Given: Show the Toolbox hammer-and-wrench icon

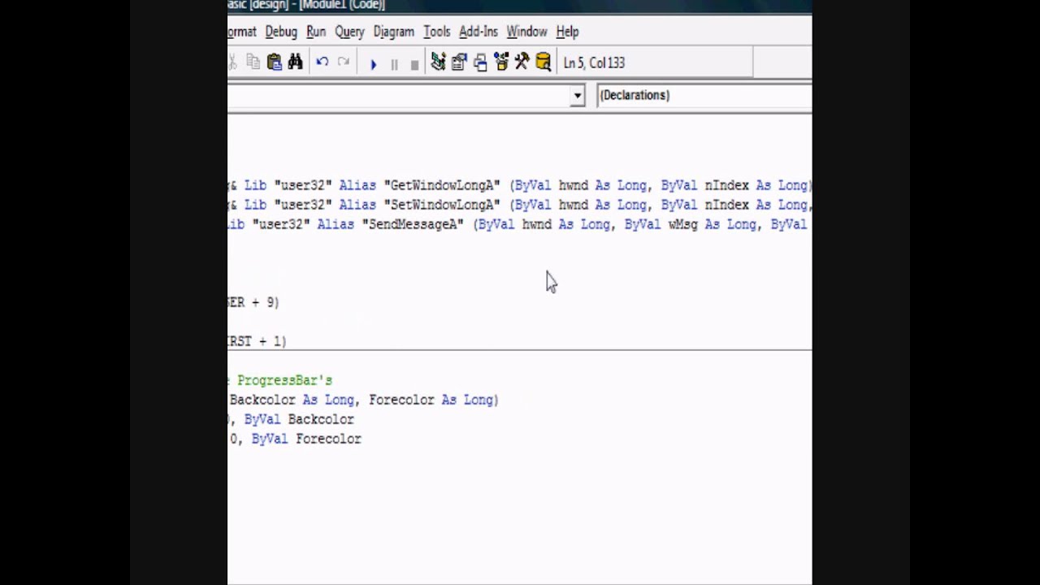Looking at the screenshot, I should [522, 63].
